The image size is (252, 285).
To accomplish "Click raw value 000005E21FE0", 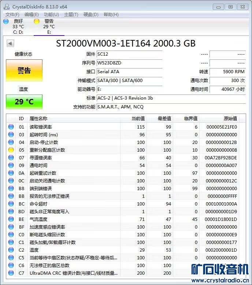I will pos(222,127).
